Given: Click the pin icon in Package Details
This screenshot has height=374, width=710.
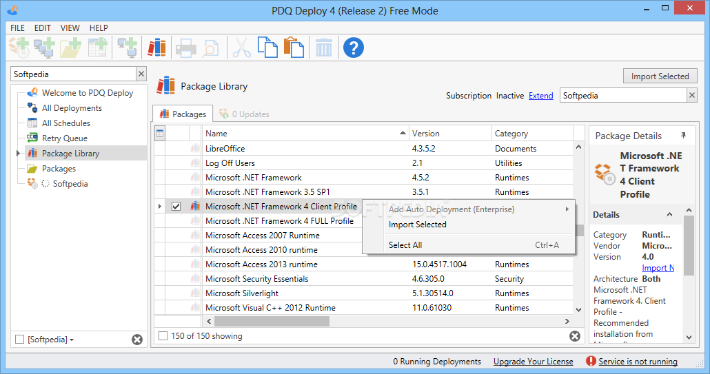Looking at the screenshot, I should 683,135.
